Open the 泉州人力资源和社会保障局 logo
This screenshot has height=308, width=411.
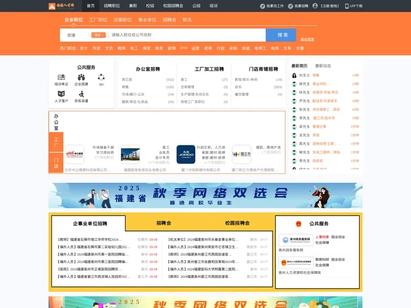(296, 262)
